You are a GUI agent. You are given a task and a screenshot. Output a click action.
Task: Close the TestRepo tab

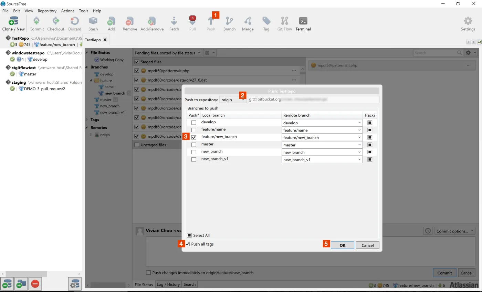point(105,40)
